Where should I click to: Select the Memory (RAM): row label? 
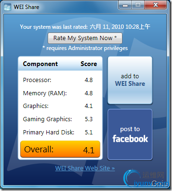[x=45, y=93]
